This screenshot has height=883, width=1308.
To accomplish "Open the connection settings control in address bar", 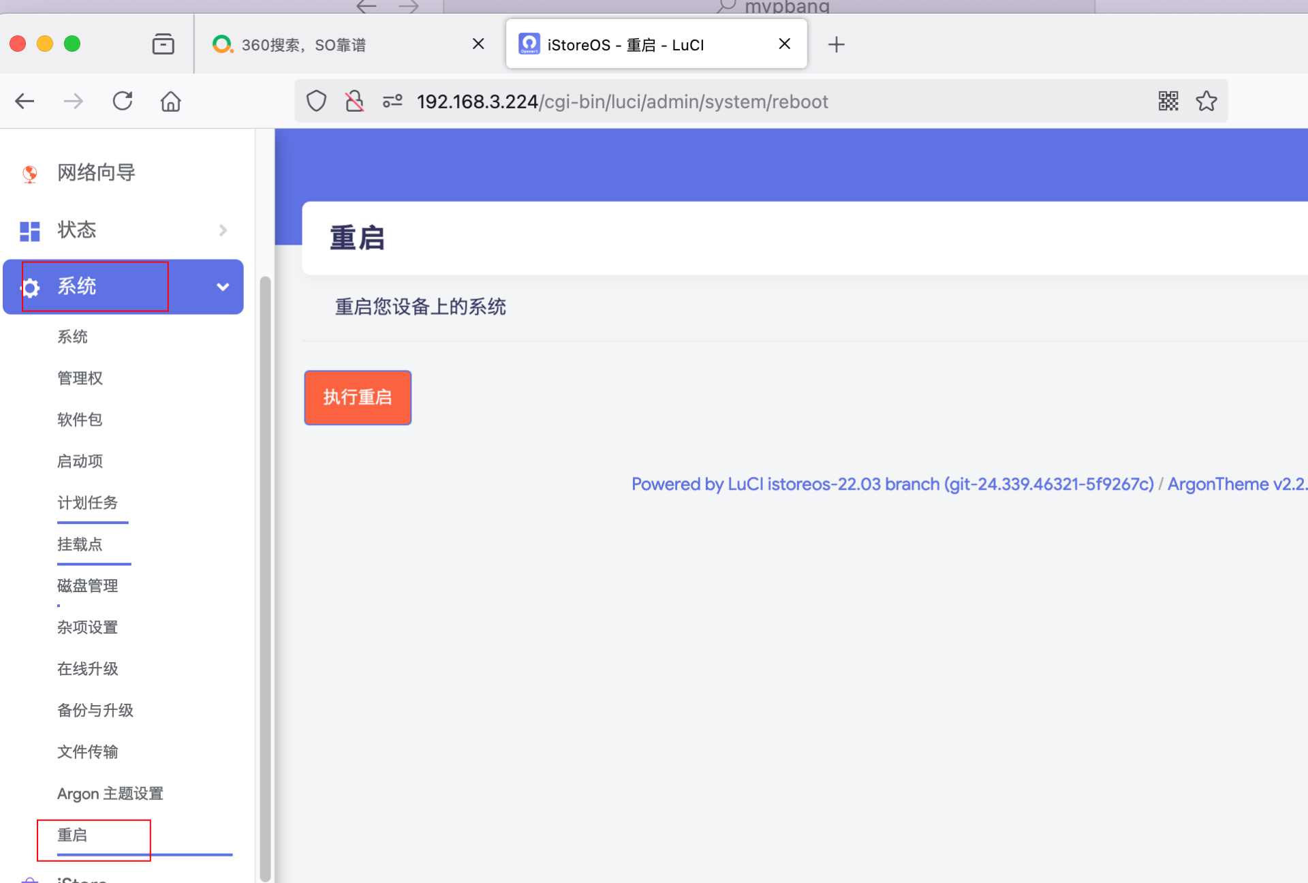I will pyautogui.click(x=392, y=101).
